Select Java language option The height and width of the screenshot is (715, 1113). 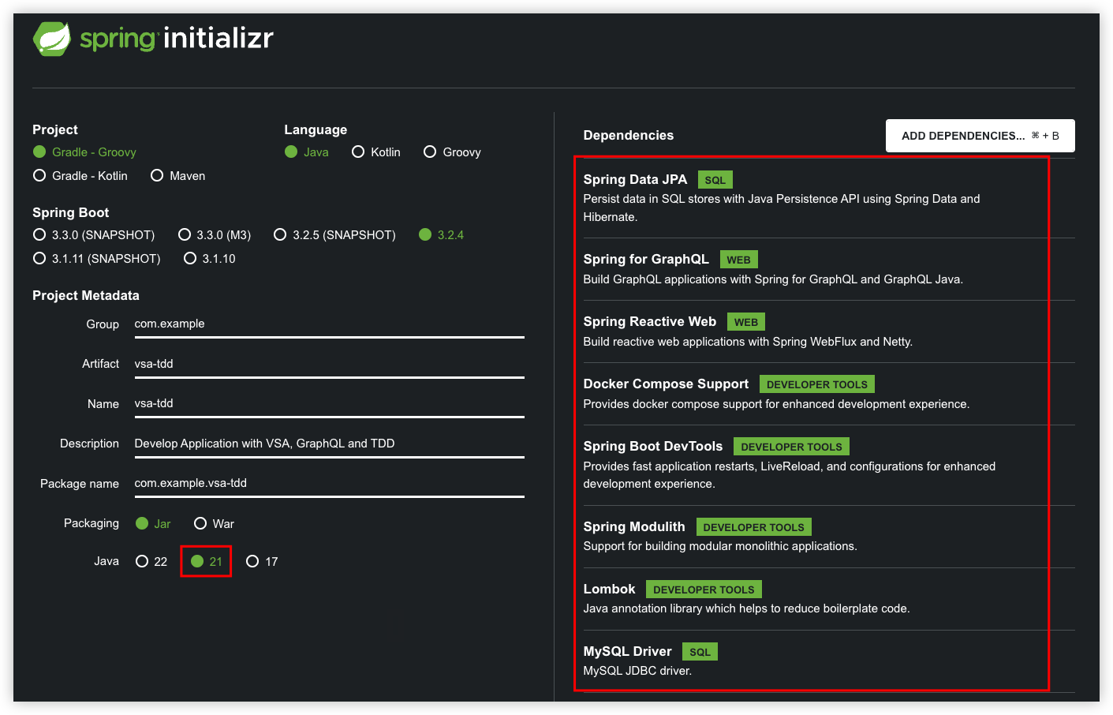click(307, 152)
